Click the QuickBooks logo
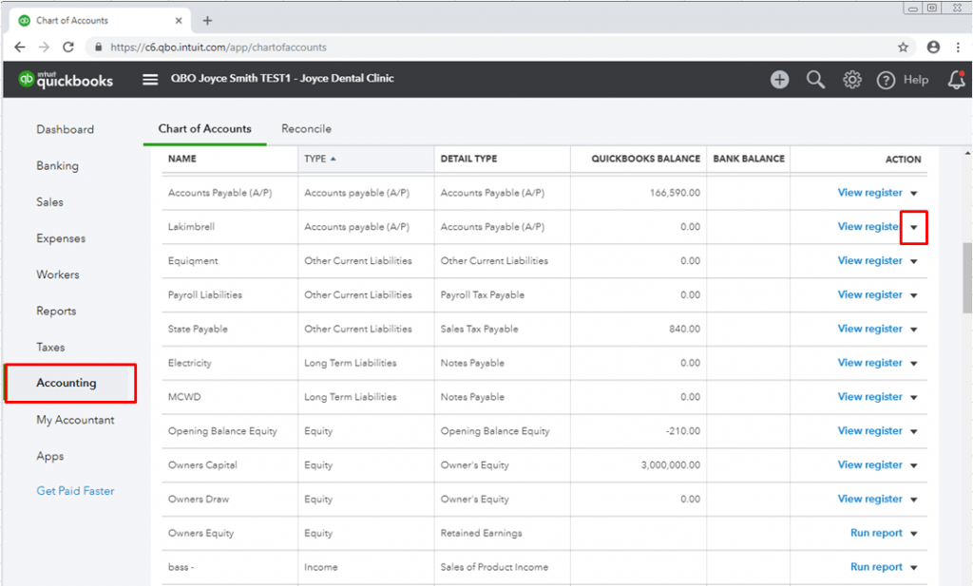Image resolution: width=973 pixels, height=586 pixels. 66,79
